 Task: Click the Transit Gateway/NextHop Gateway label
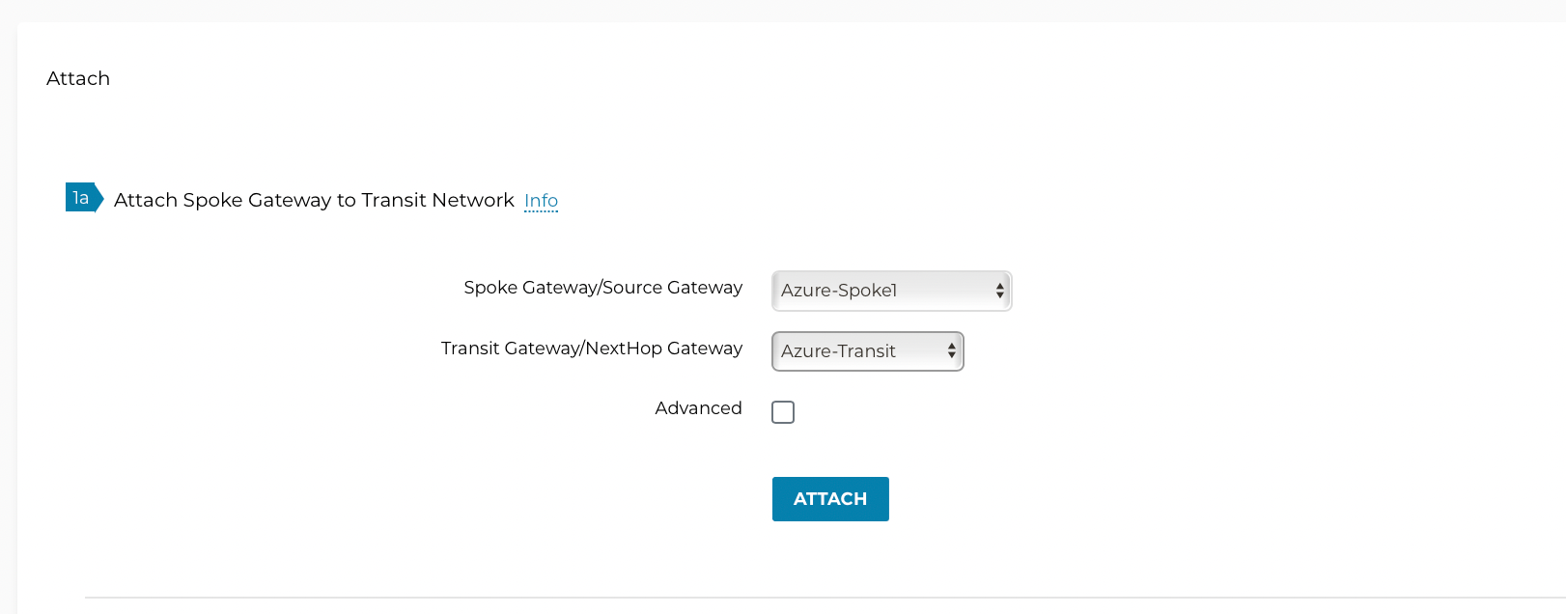point(591,349)
